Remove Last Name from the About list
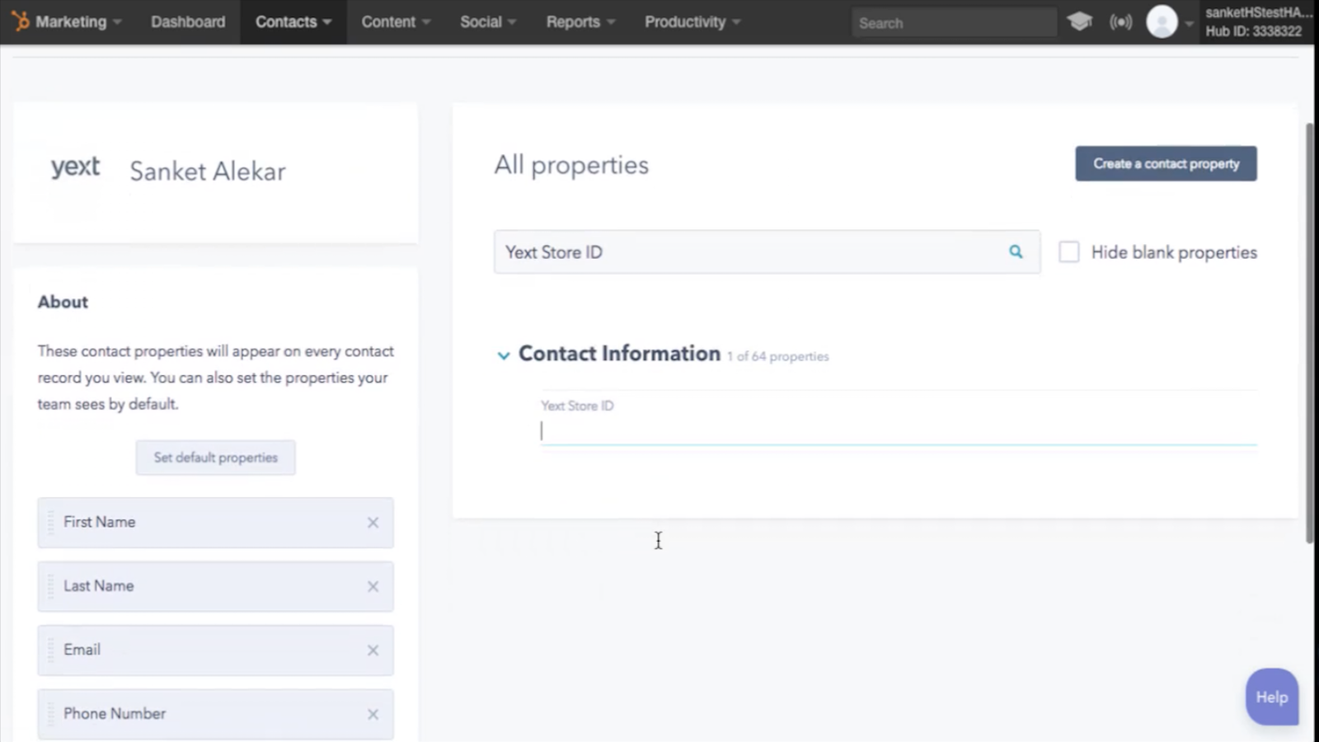The width and height of the screenshot is (1319, 742). [373, 586]
